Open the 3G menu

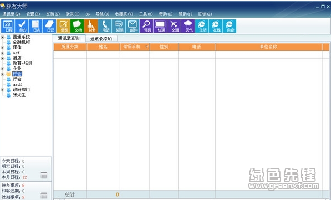(x=88, y=14)
